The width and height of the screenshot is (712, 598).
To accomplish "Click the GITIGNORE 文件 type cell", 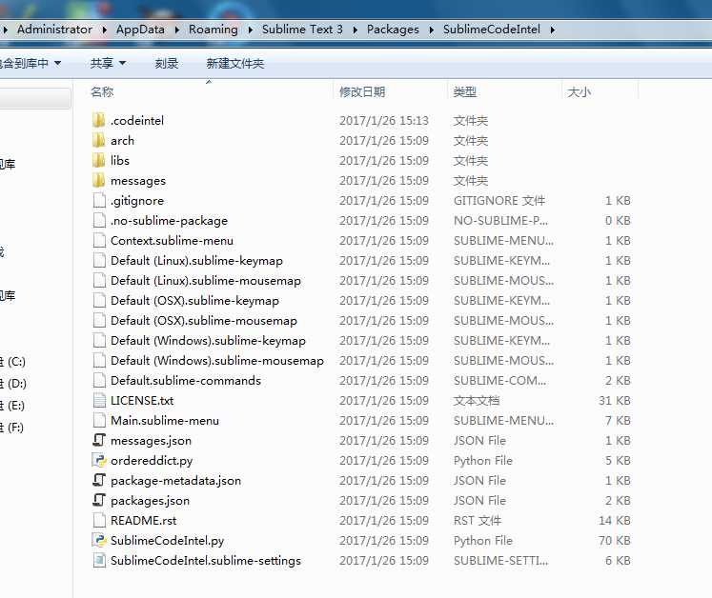I will [x=499, y=200].
